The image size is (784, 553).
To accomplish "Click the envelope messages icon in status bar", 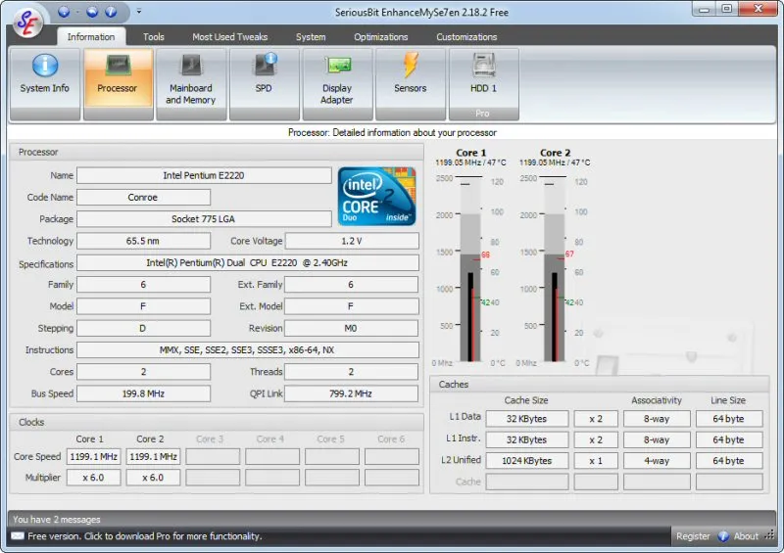I will [18, 536].
